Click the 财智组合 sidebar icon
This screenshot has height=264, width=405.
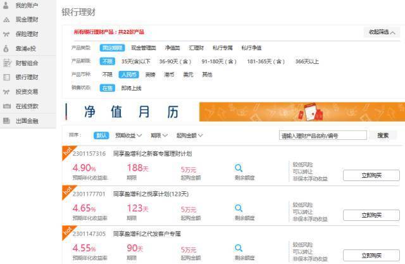pos(7,63)
